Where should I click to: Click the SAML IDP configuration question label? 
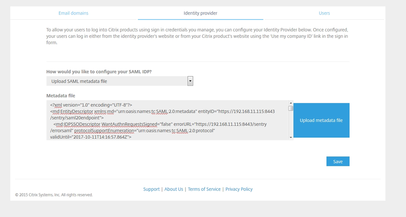pyautogui.click(x=99, y=72)
